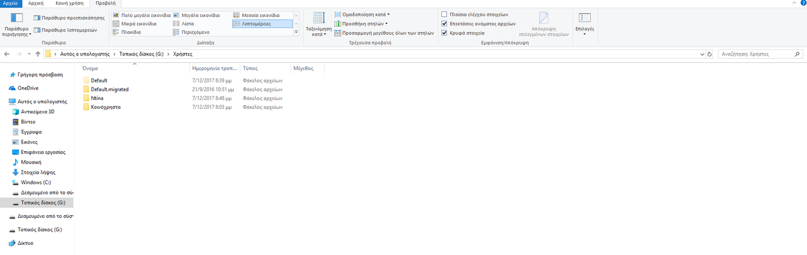
Task: Click Χρήστες breadcrumb in address bar
Action: [182, 55]
